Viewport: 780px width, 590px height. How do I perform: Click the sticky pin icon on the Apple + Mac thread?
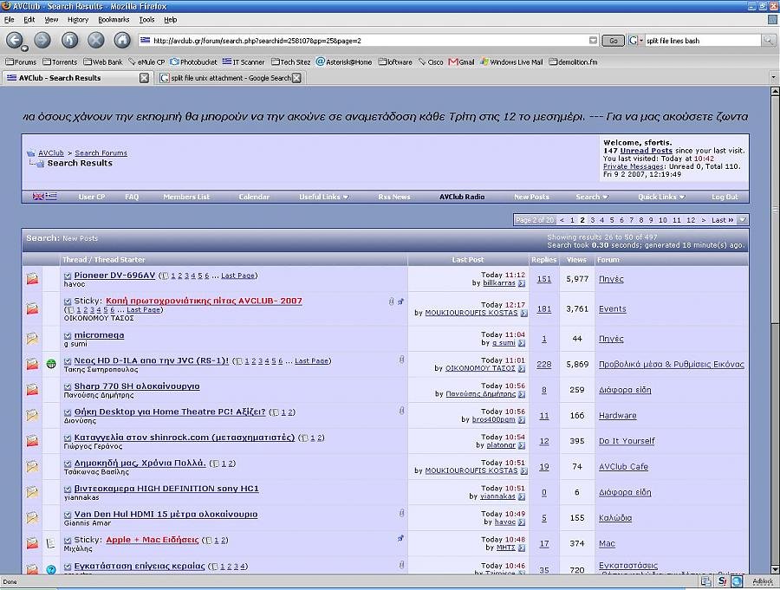click(x=400, y=538)
